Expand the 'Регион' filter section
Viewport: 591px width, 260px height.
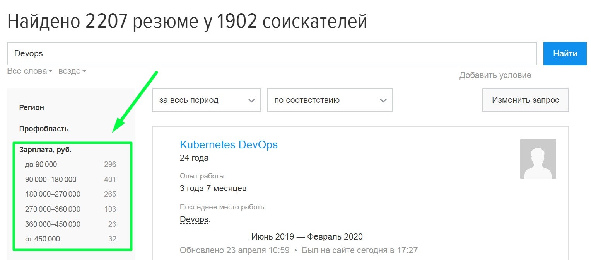click(x=31, y=107)
